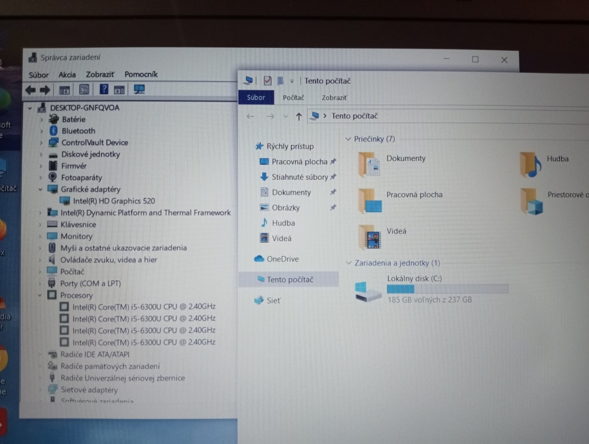This screenshot has height=444, width=589.
Task: Open the Zobraziť ribbon tab
Action: pos(334,98)
